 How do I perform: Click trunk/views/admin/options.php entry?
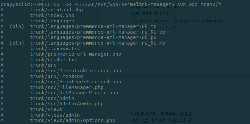[x=73, y=120]
